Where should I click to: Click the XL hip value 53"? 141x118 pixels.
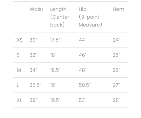pyautogui.click(x=82, y=100)
